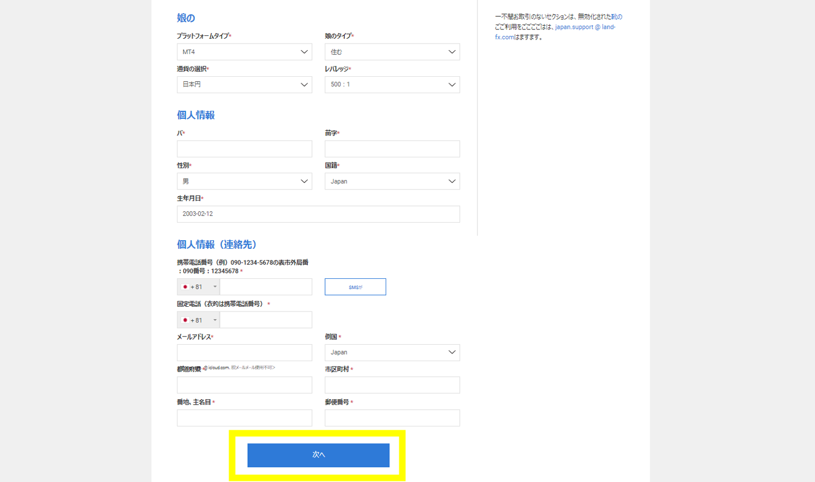The image size is (815, 482).
Task: Expand the 通貨の選択 dropdown showing 日本円
Action: (x=244, y=84)
